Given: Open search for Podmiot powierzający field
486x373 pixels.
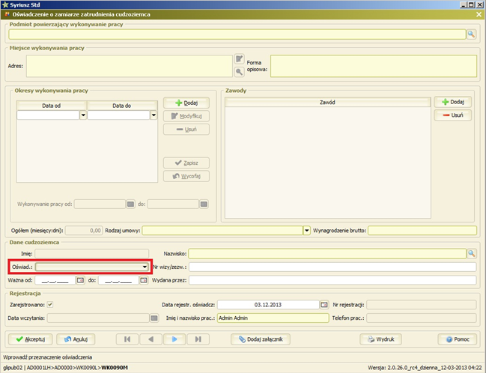Looking at the screenshot, I should pyautogui.click(x=471, y=34).
